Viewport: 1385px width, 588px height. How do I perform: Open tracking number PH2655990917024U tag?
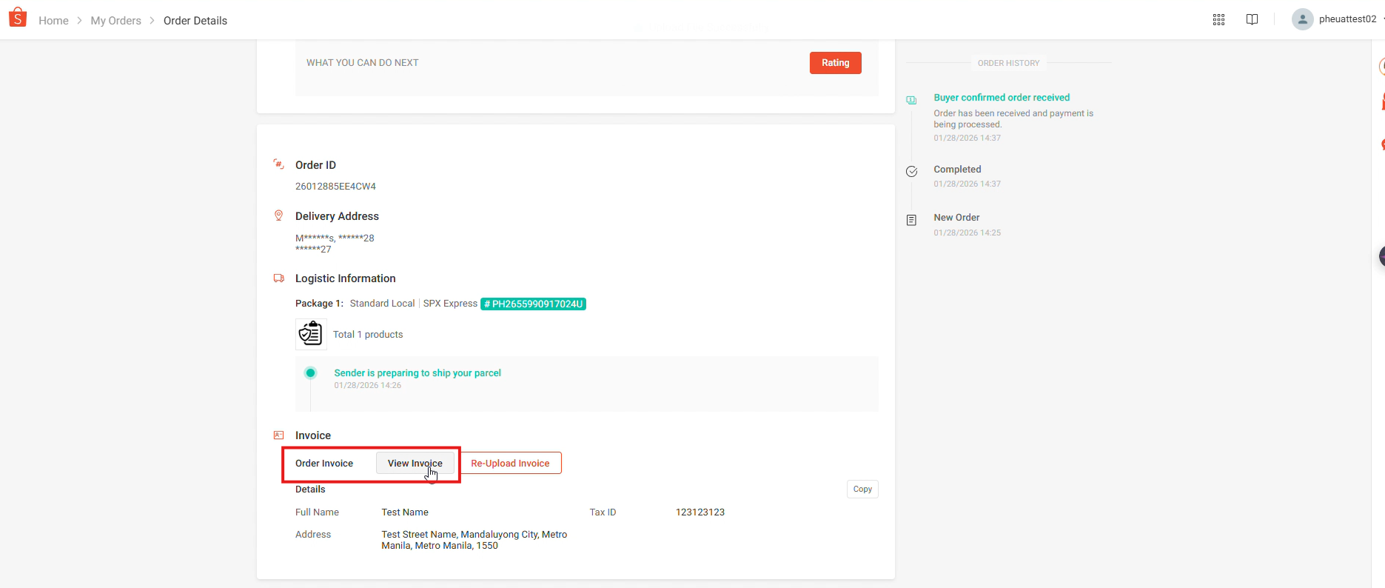(534, 304)
